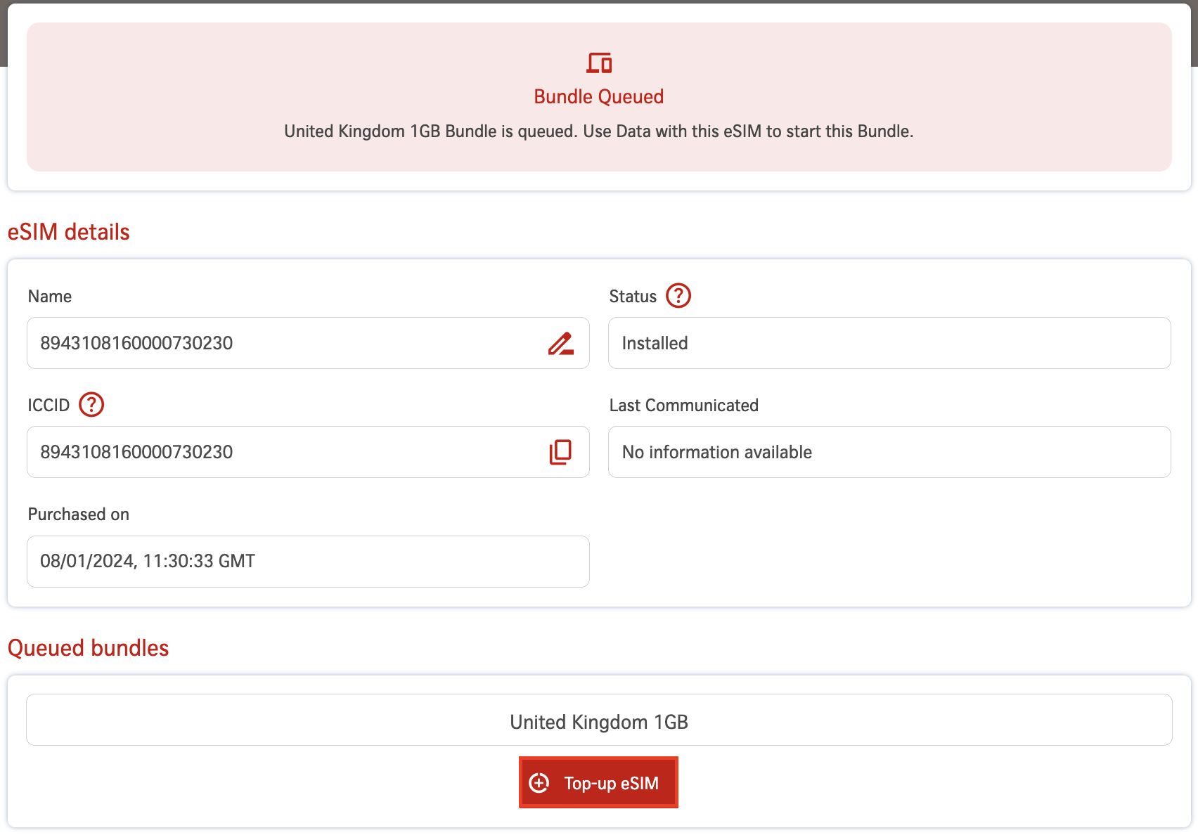Click the eSIM details section heading
The width and height of the screenshot is (1198, 835).
click(x=69, y=232)
